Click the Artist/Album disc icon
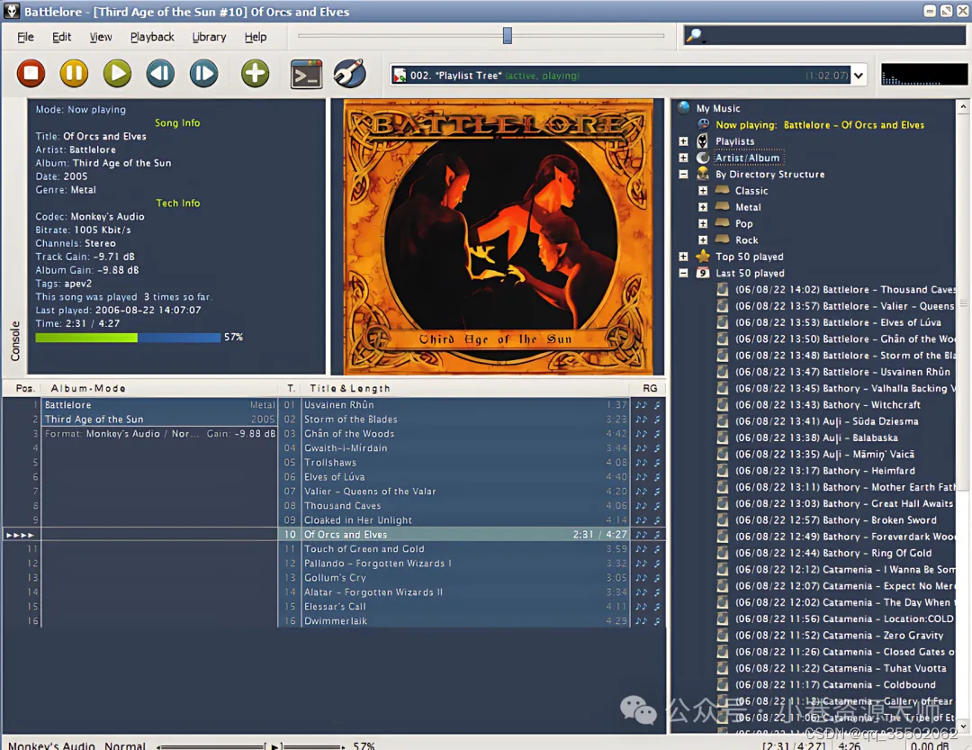Screen dimensions: 972x750 [702, 158]
